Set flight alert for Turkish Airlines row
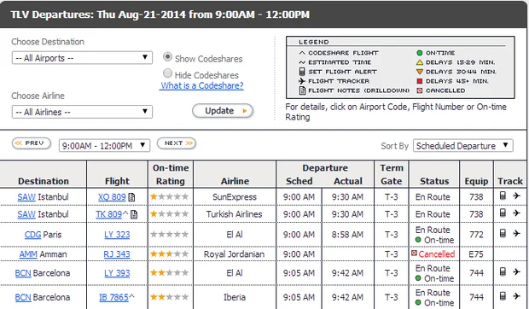The image size is (529, 309). coord(503,213)
